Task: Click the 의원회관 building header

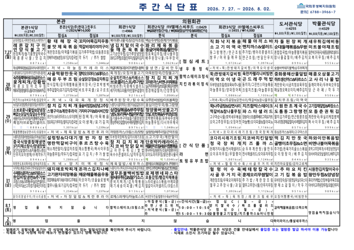Action: [192, 22]
